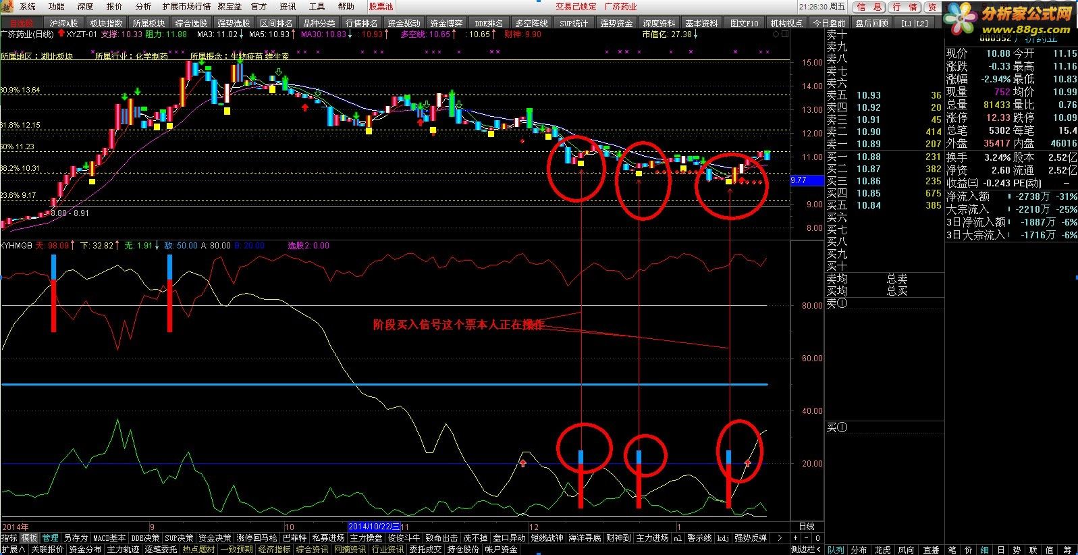Expand the 买① buy order queue
This screenshot has height=555, width=1078.
click(x=837, y=427)
